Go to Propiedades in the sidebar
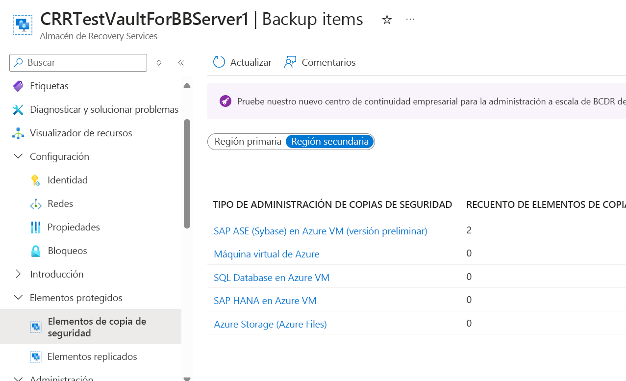 pyautogui.click(x=74, y=227)
